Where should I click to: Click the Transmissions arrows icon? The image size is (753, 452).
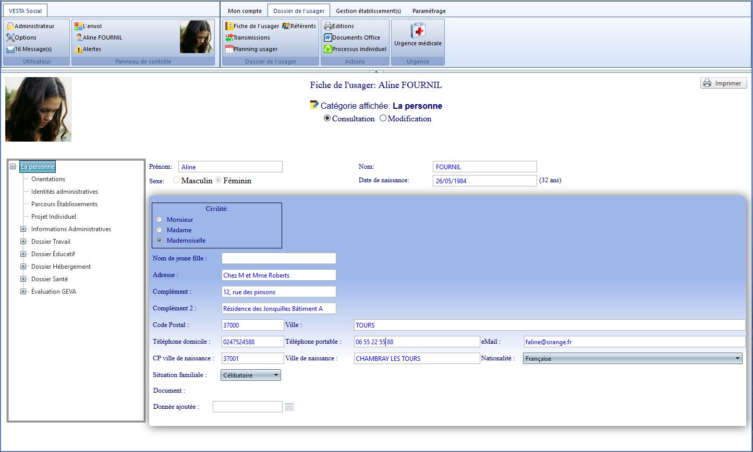[x=229, y=37]
